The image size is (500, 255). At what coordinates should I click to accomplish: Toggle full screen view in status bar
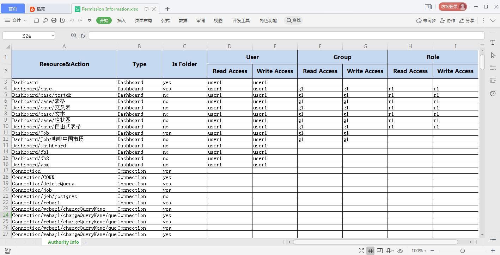pos(361,251)
